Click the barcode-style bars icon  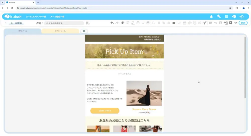click(x=211, y=23)
